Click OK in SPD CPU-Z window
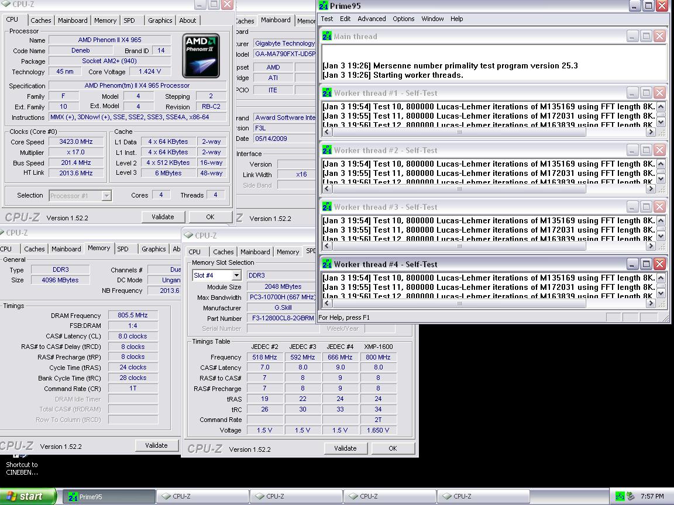This screenshot has height=505, width=674. (393, 448)
